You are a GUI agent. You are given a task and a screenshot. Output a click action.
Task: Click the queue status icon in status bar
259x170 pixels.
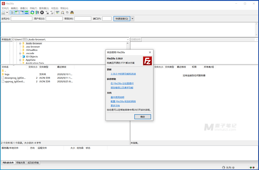coord(224,167)
